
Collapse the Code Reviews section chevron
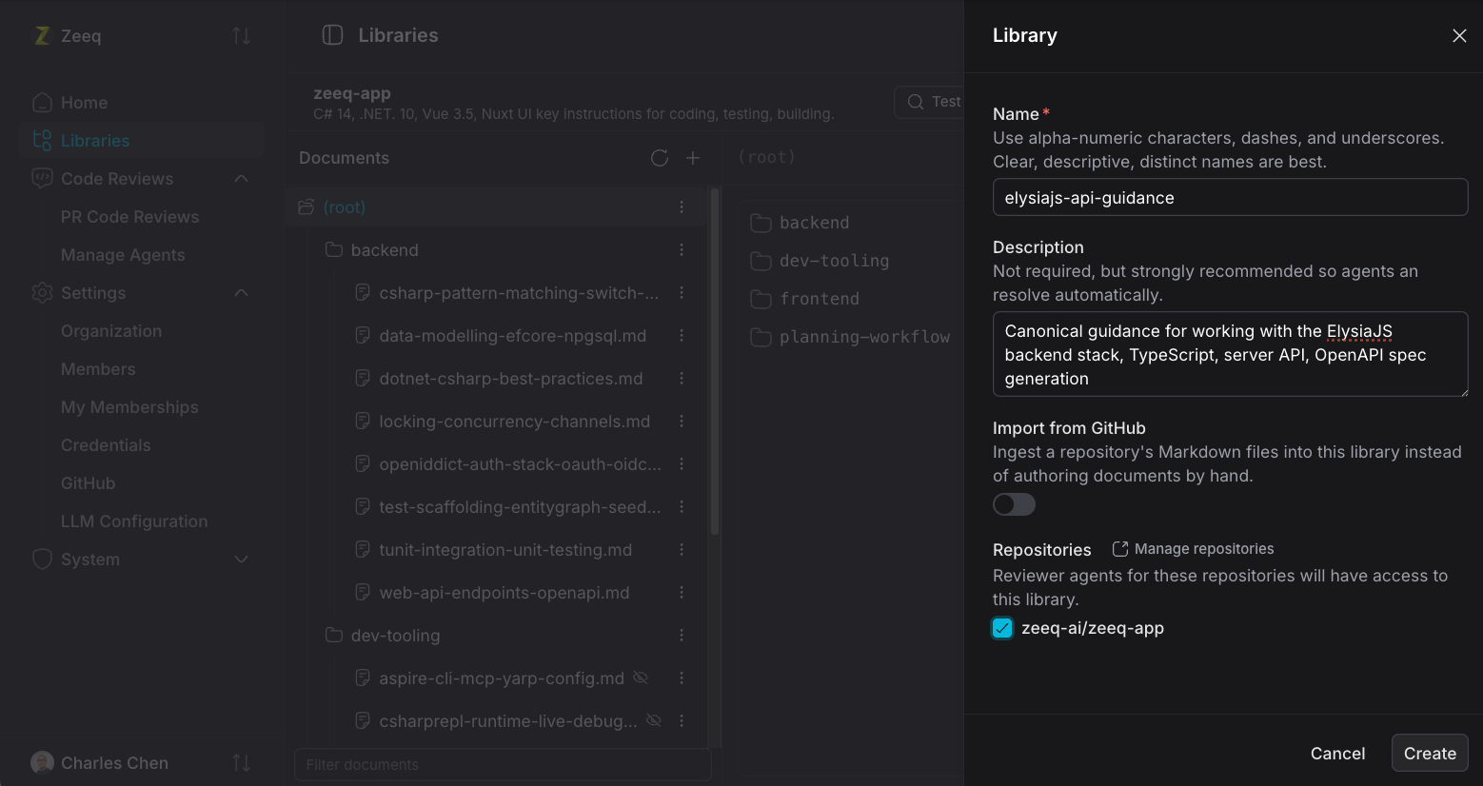pyautogui.click(x=241, y=179)
